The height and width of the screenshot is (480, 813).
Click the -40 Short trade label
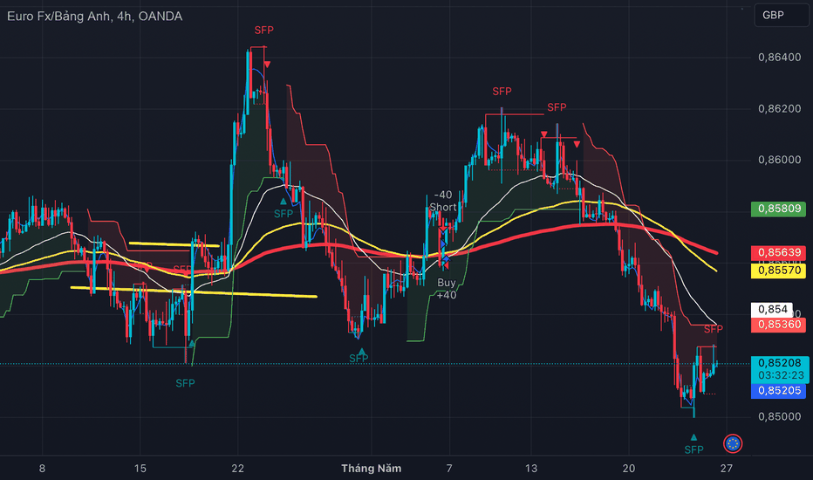pos(443,201)
